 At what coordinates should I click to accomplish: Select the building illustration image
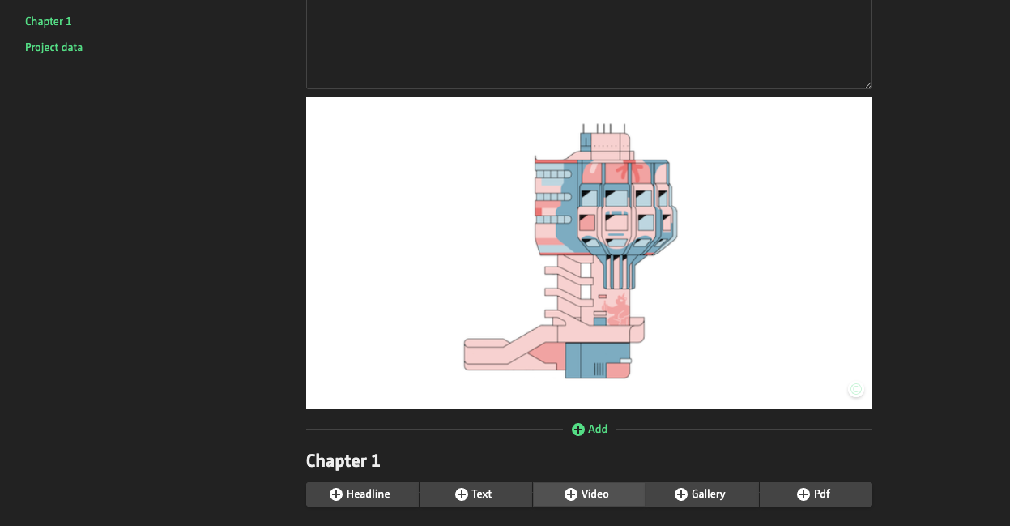pyautogui.click(x=589, y=253)
